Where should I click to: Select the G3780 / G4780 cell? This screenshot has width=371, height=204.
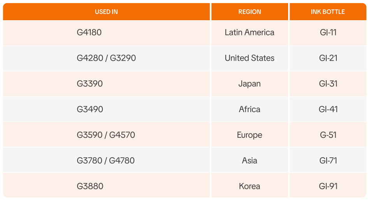[x=105, y=160]
